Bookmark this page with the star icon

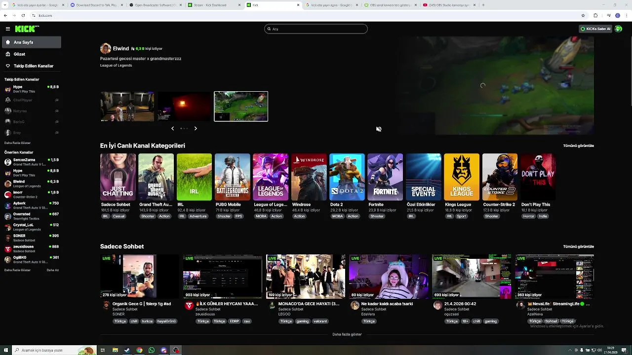point(583,15)
